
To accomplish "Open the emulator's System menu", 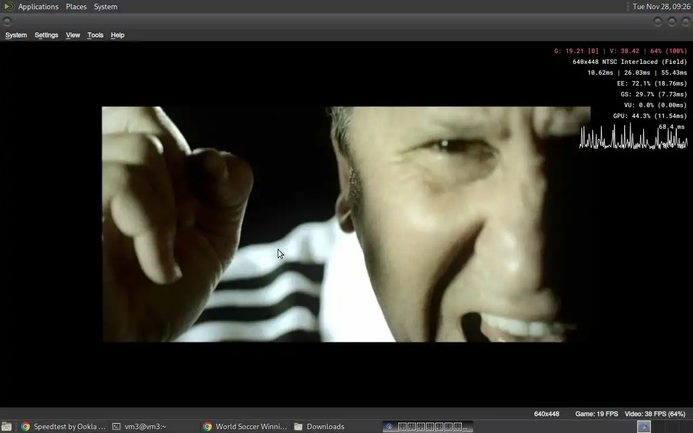I will (x=16, y=35).
